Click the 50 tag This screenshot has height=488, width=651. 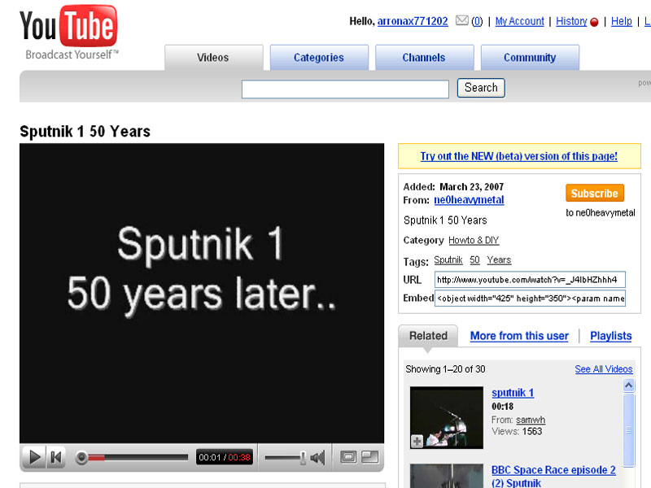pos(474,259)
